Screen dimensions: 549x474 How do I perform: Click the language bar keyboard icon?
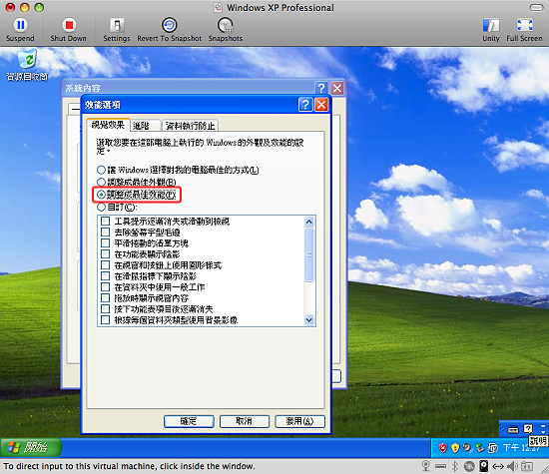click(513, 429)
